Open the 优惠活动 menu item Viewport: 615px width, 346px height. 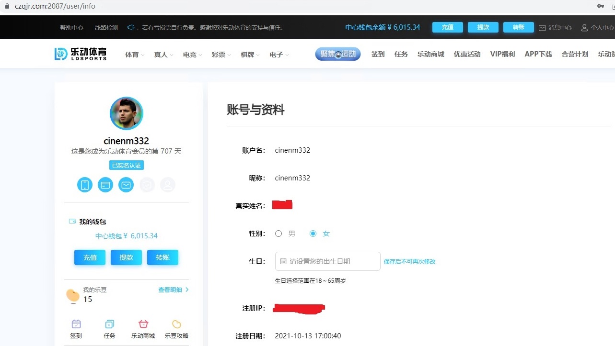(x=467, y=54)
